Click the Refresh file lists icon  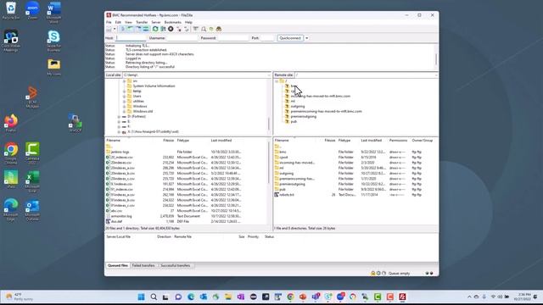click(155, 29)
